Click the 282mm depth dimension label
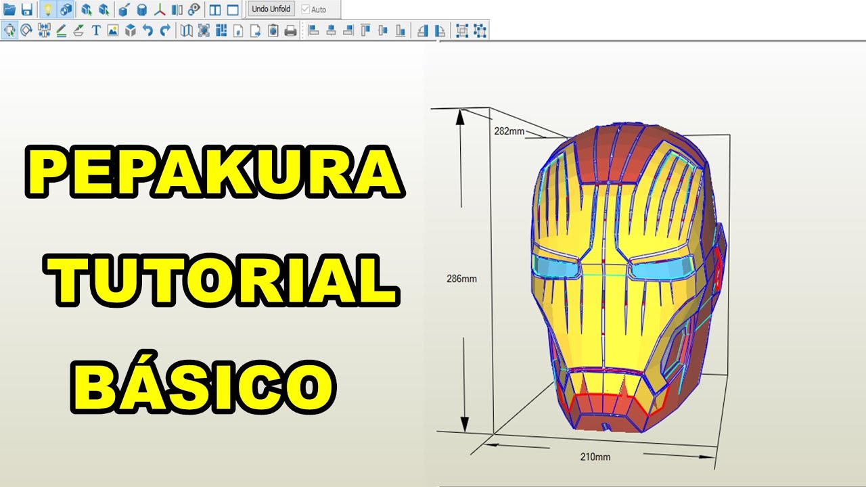Screen dimensions: 866x487 (509, 131)
